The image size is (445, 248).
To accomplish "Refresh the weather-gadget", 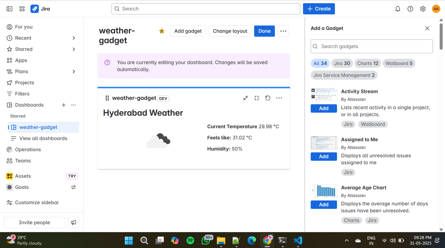I will tap(268, 98).
